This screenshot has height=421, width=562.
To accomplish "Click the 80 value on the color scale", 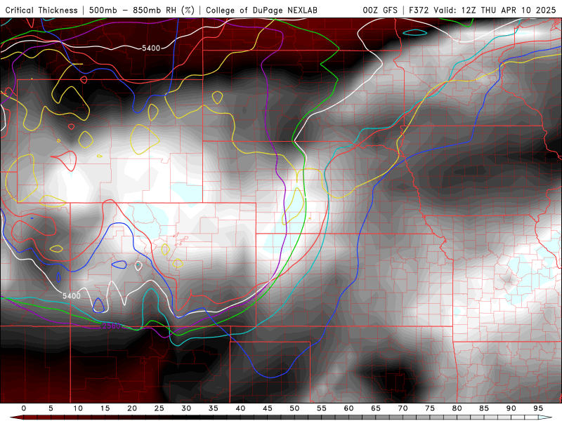I will [457, 408].
